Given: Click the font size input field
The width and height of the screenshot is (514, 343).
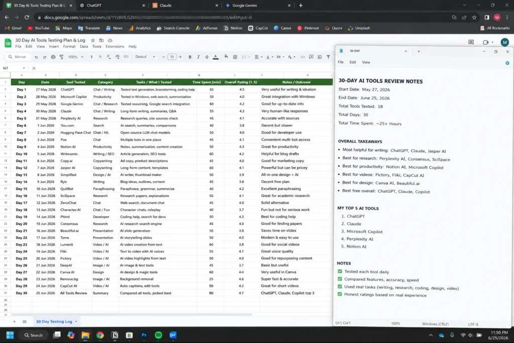Looking at the screenshot, I should 172,57.
